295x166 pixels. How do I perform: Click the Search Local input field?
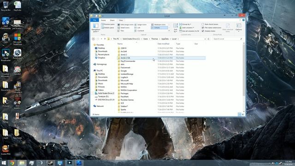(227, 39)
